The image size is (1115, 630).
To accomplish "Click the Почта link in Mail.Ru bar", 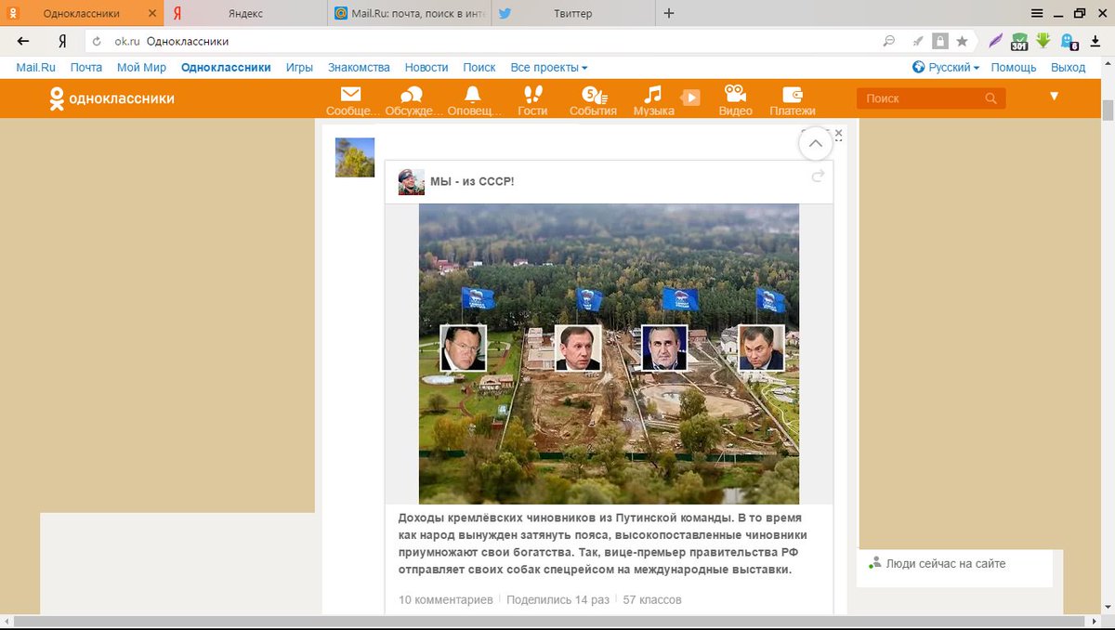I will [86, 67].
